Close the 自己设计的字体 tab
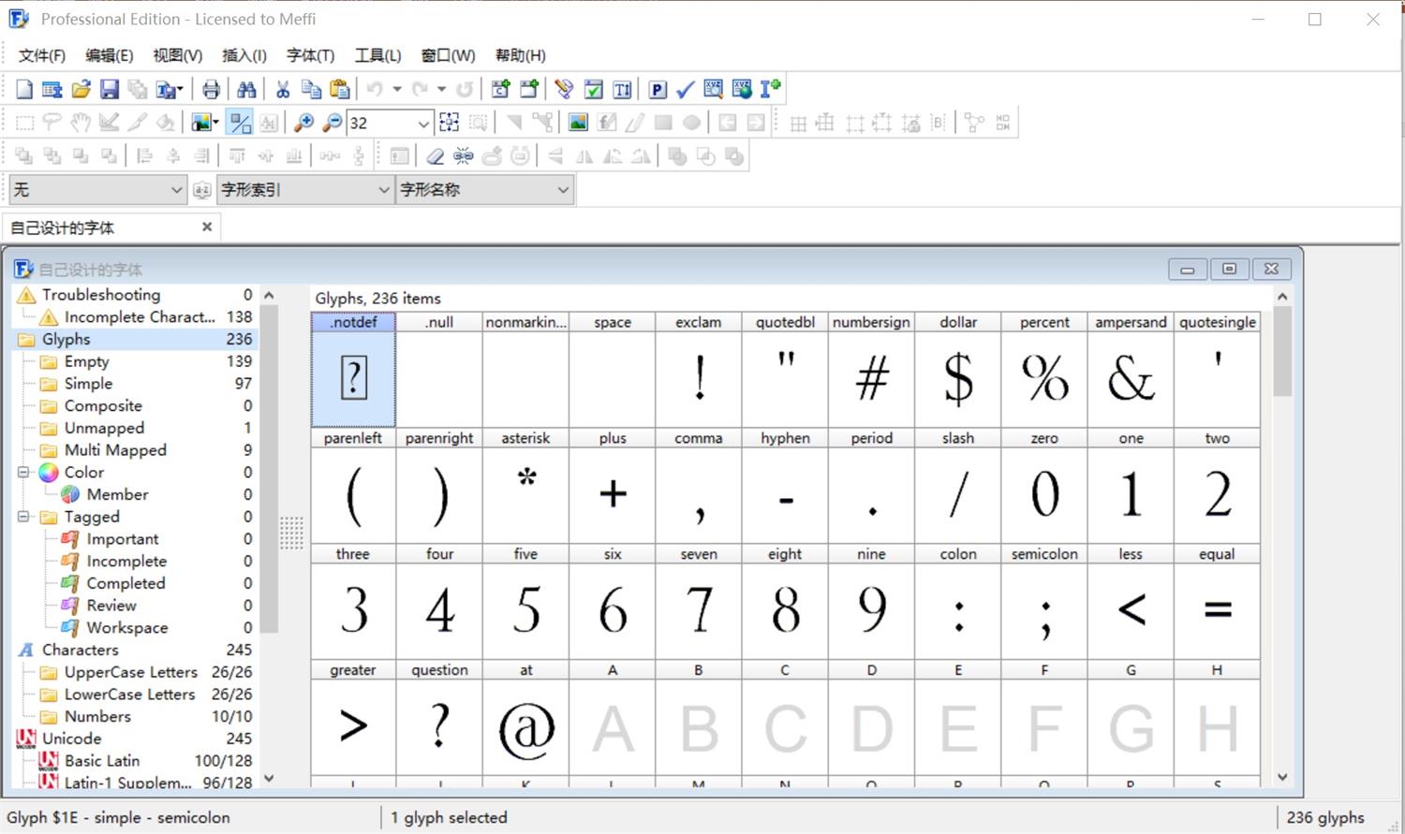The width and height of the screenshot is (1405, 834). coord(207,227)
